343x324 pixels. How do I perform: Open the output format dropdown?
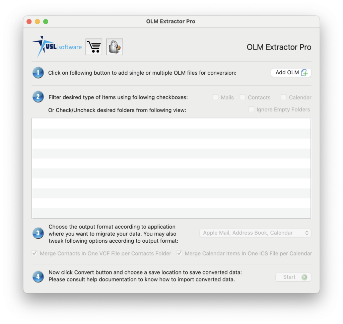click(255, 233)
